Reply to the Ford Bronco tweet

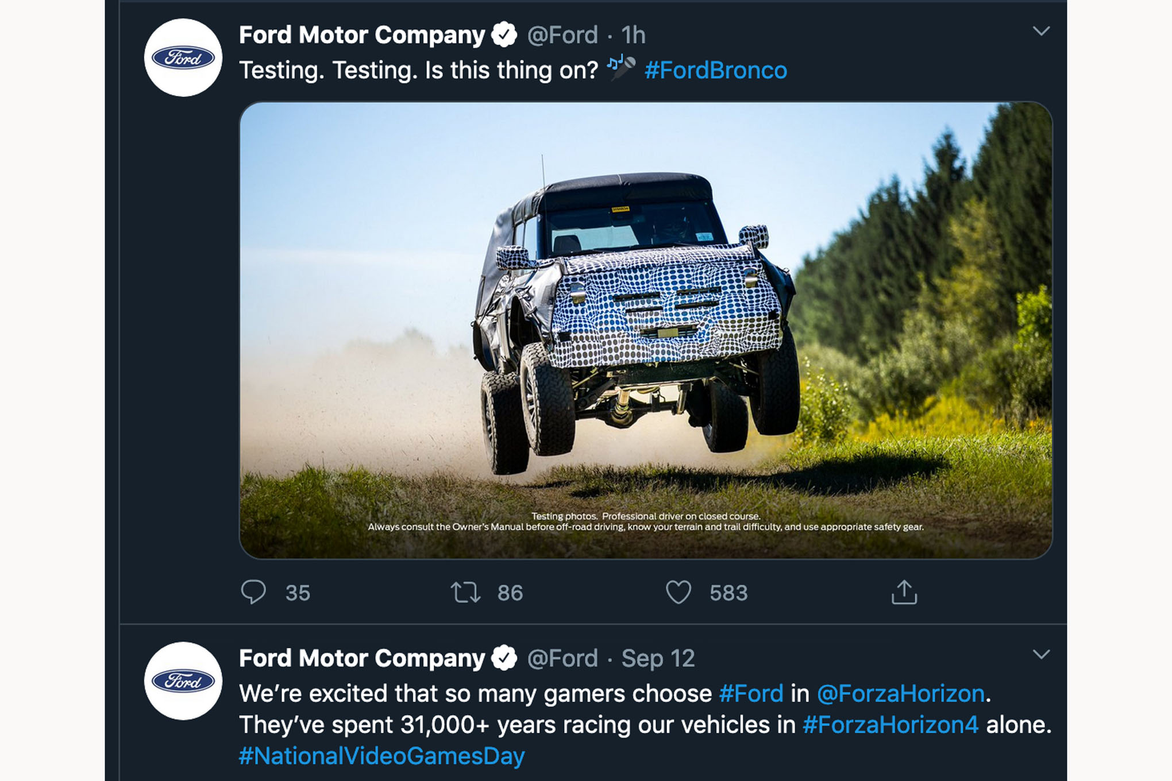pyautogui.click(x=253, y=592)
